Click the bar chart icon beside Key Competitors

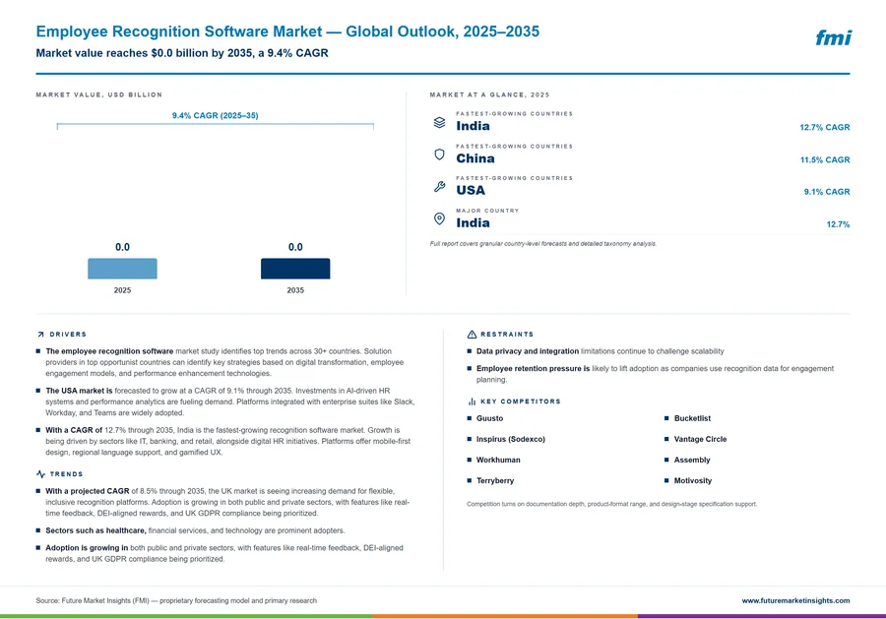tap(472, 402)
